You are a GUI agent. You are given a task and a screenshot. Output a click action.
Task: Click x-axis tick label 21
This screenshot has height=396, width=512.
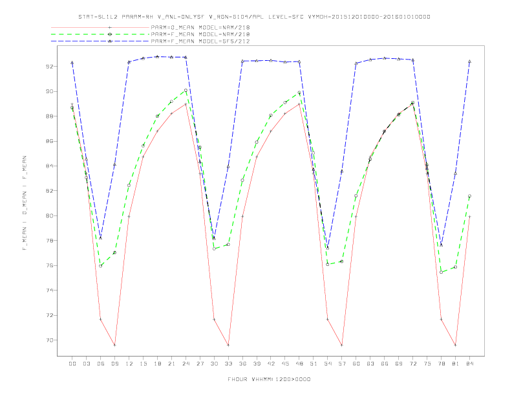171,364
